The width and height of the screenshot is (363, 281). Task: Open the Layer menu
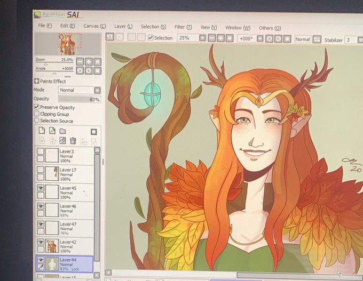123,26
